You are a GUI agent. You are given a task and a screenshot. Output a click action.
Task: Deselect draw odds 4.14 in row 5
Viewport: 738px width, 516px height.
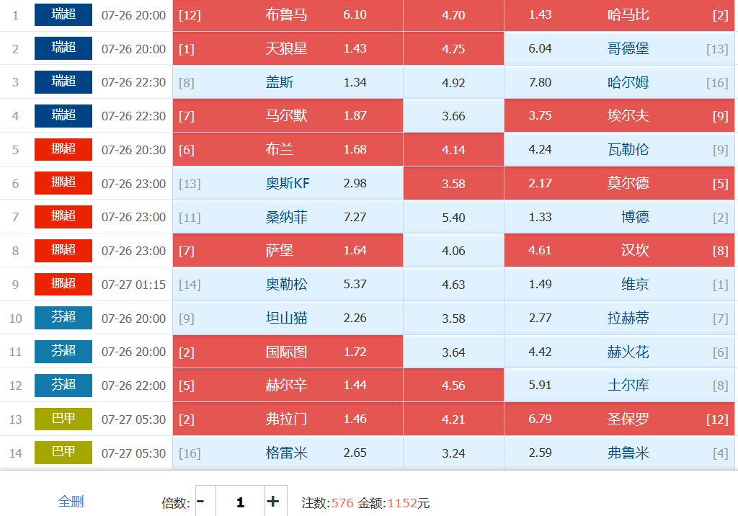[453, 150]
